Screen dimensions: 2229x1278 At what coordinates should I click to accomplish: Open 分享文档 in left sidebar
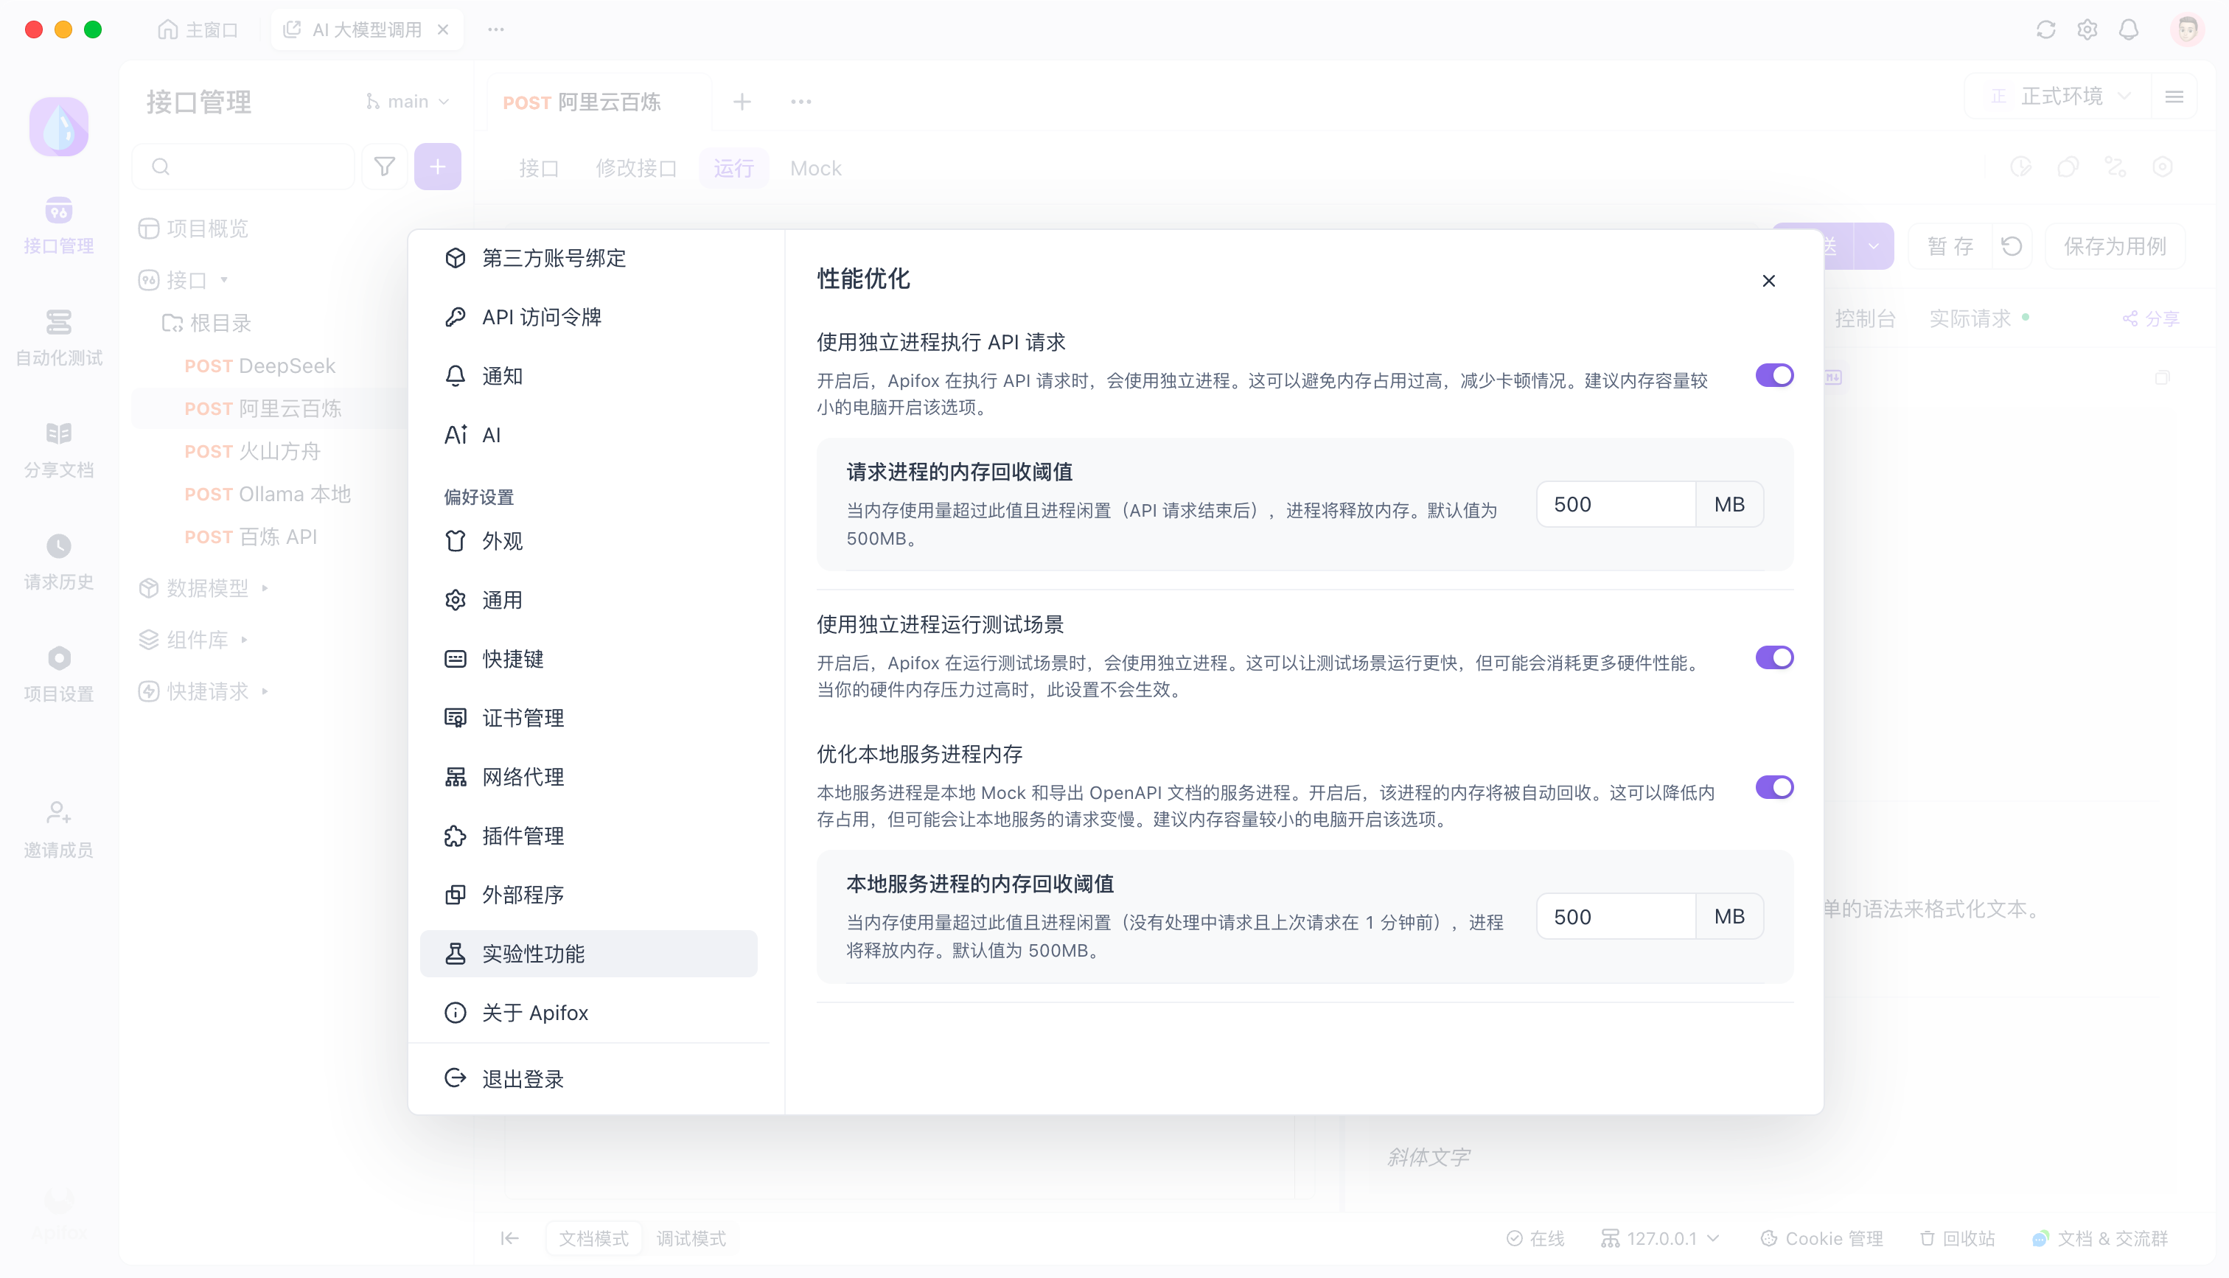[59, 450]
